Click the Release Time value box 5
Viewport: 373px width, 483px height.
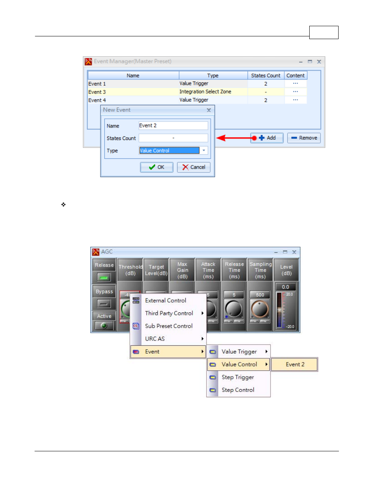tap(234, 295)
